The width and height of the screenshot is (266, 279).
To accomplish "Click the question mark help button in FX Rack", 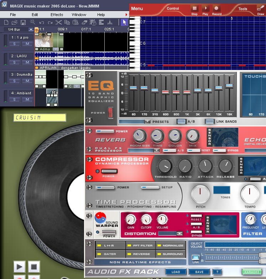I will 217,272.
